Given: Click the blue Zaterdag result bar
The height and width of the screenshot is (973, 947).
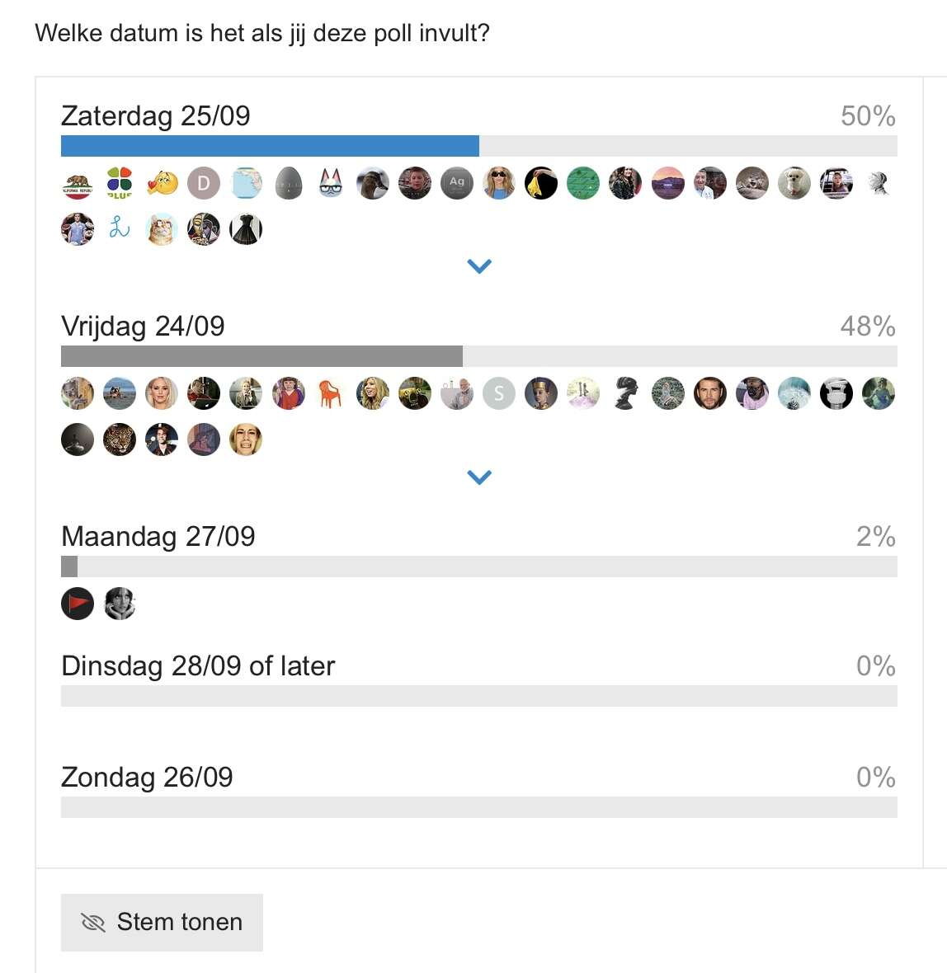Looking at the screenshot, I should [x=270, y=146].
